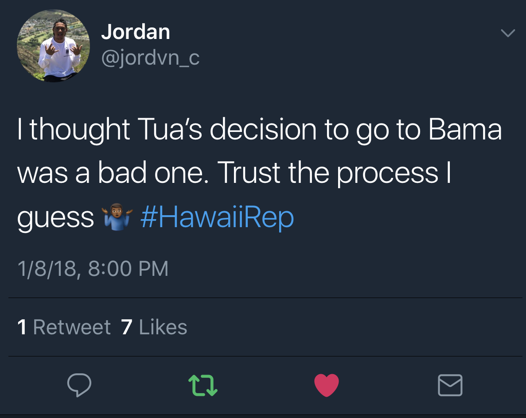Image resolution: width=526 pixels, height=418 pixels.
Task: Tap the word guess before the emoji
Action: point(55,219)
